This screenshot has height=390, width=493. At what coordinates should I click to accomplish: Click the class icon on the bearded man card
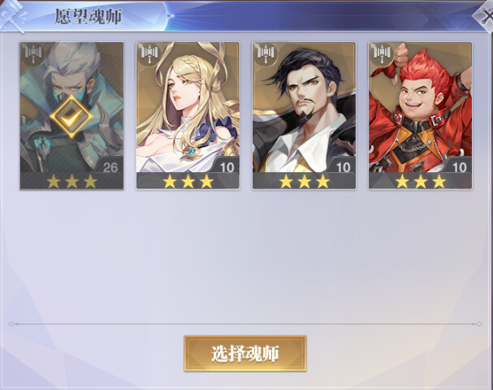pyautogui.click(x=266, y=53)
